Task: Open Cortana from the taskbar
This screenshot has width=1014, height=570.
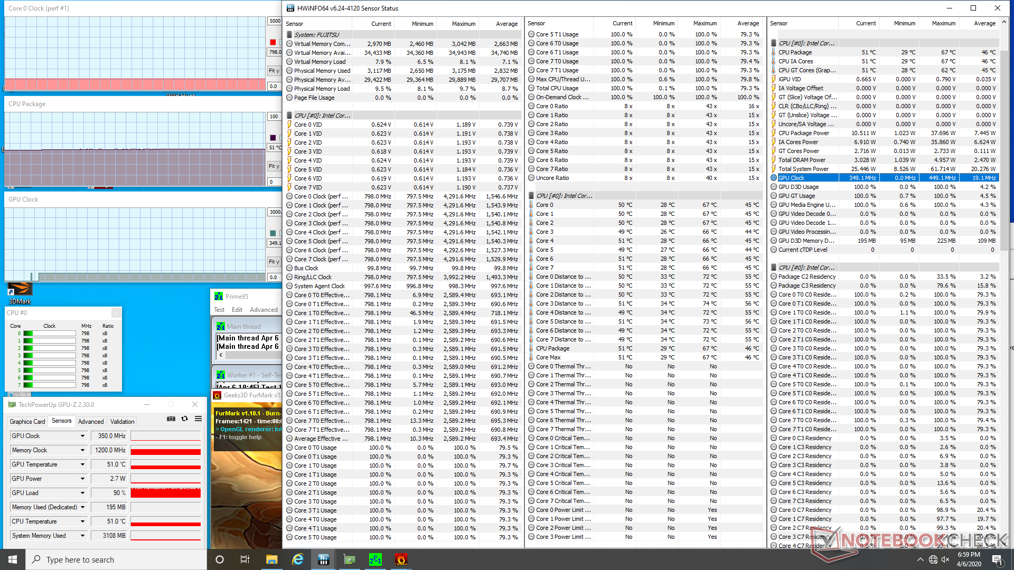Action: click(x=220, y=559)
